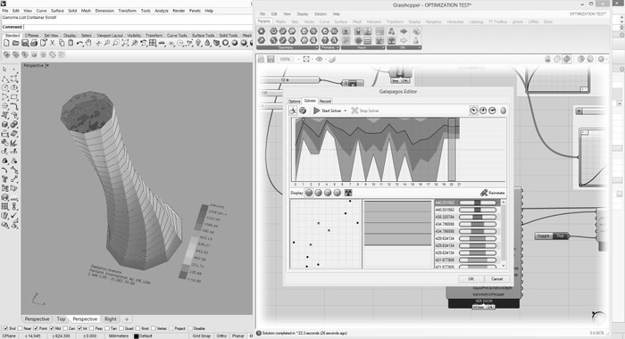Open the Analyze menu in Rhino
Viewport: 625px width, 339px height.
[x=162, y=11]
